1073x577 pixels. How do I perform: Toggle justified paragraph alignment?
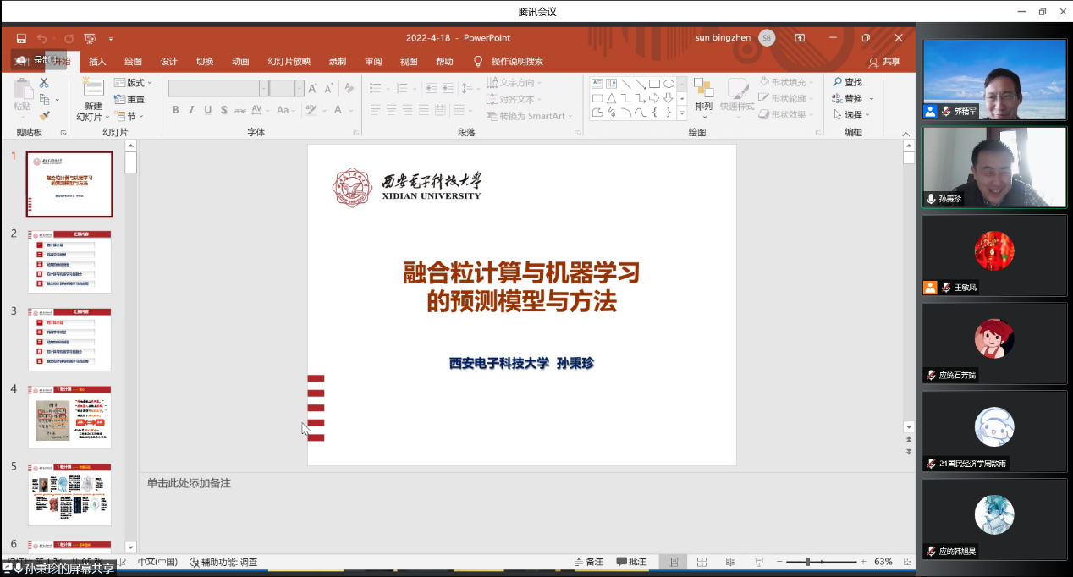(x=423, y=110)
